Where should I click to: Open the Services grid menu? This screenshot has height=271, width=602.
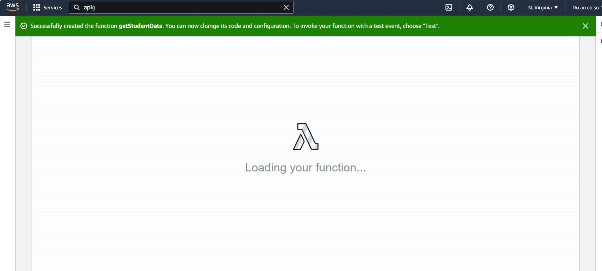click(x=47, y=7)
